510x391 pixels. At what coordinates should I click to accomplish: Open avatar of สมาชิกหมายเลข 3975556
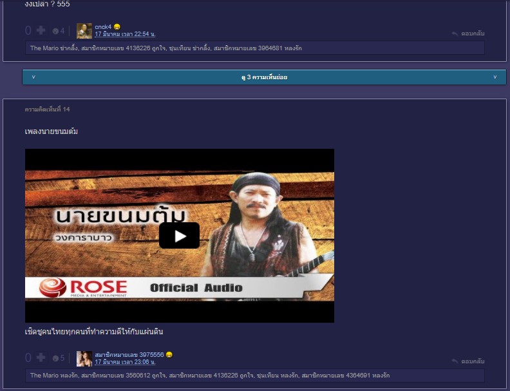(x=84, y=359)
